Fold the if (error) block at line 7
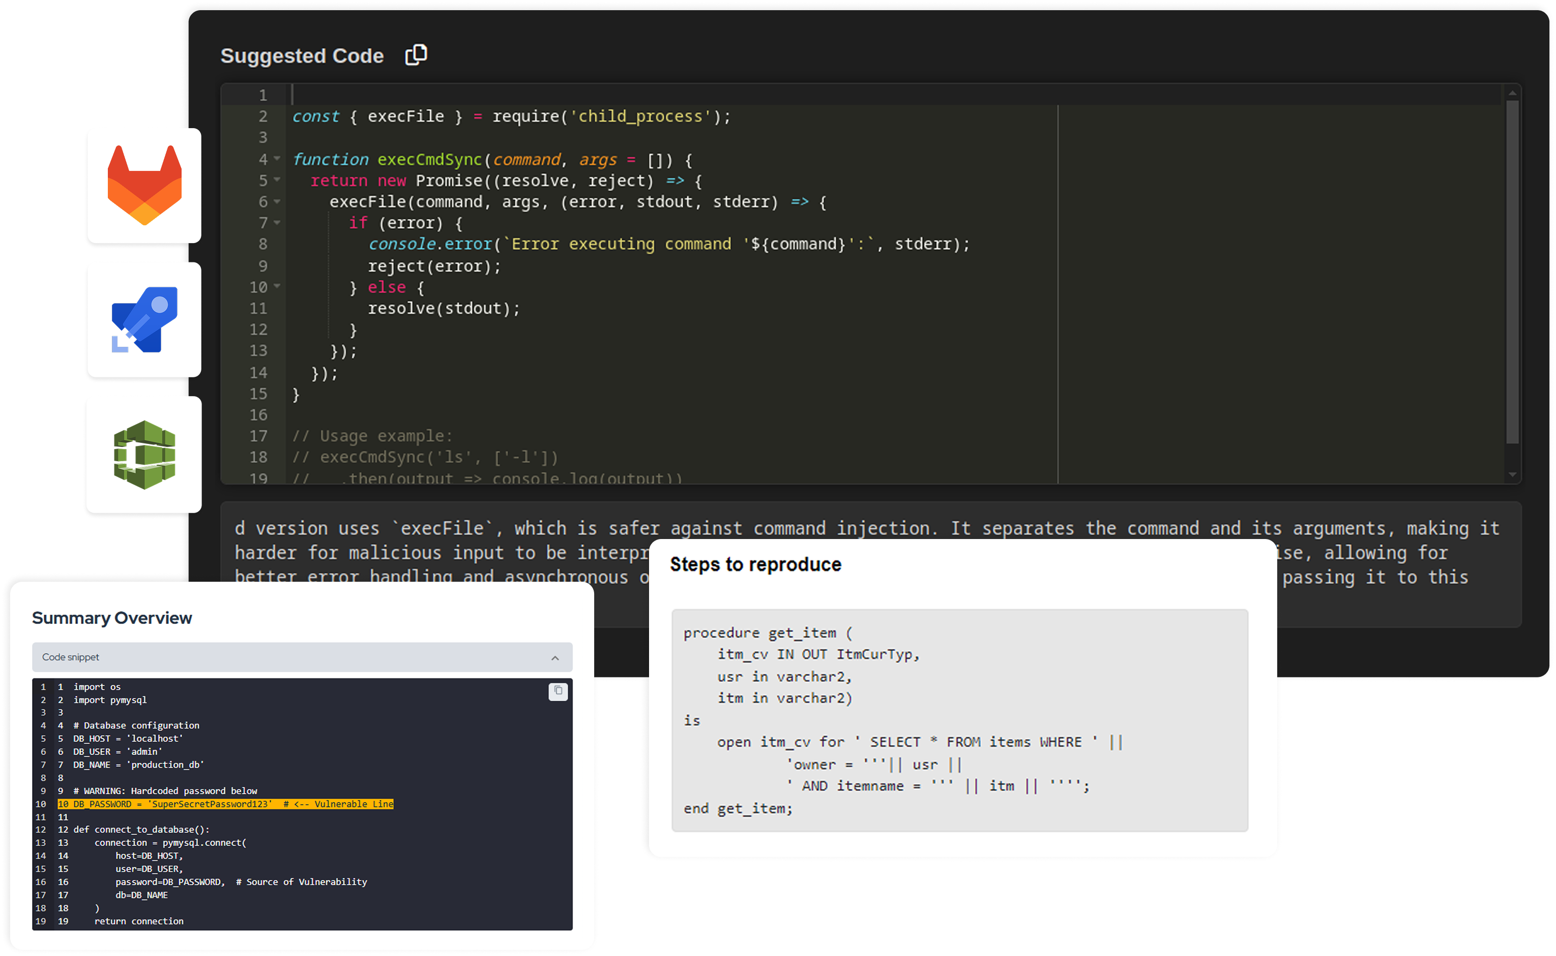Screen dimensions: 1556x956 [x=277, y=223]
